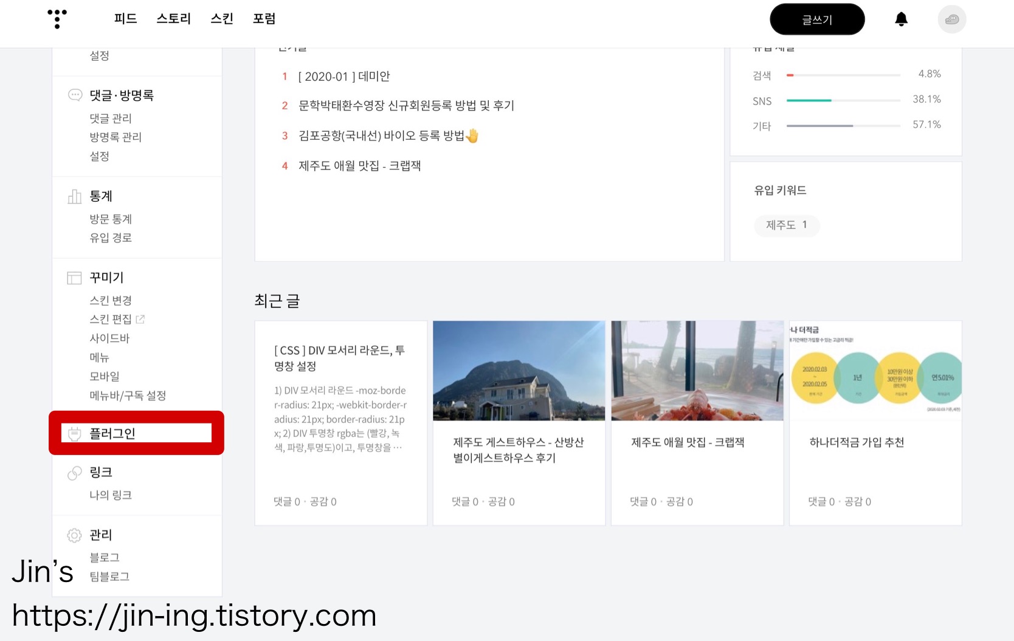Click the 꾸미기 layout icon
Viewport: 1014px width, 641px height.
pyautogui.click(x=75, y=278)
